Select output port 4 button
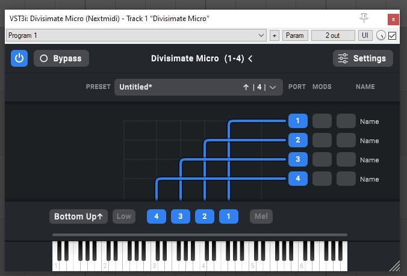 pyautogui.click(x=297, y=179)
